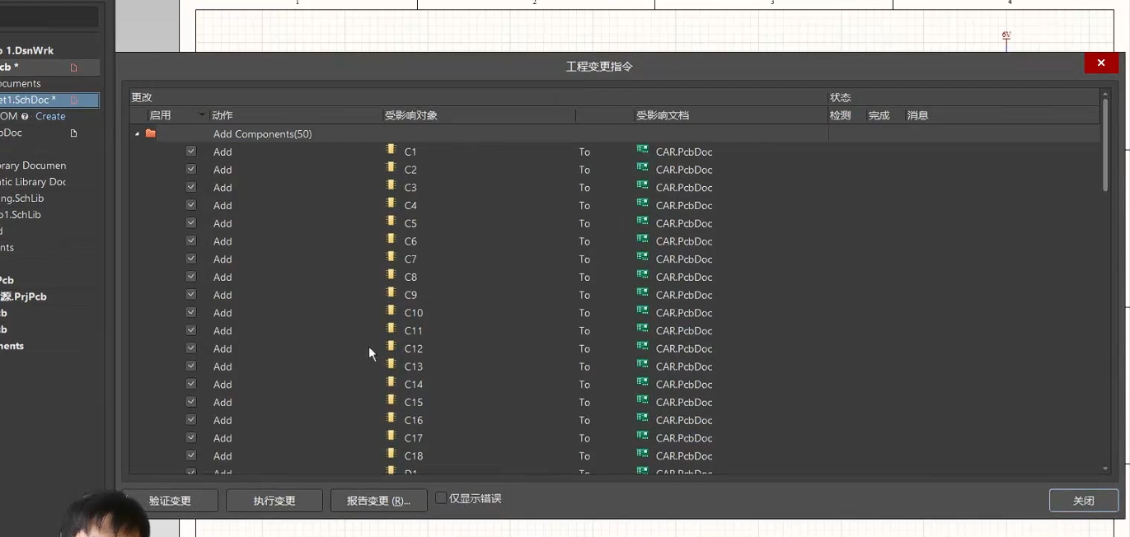
Task: Click the help icon next to BOM entry
Action: [x=25, y=116]
